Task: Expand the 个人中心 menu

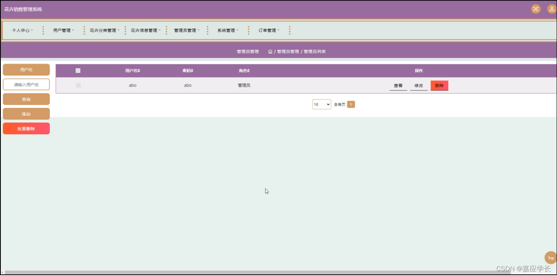Action: click(22, 30)
